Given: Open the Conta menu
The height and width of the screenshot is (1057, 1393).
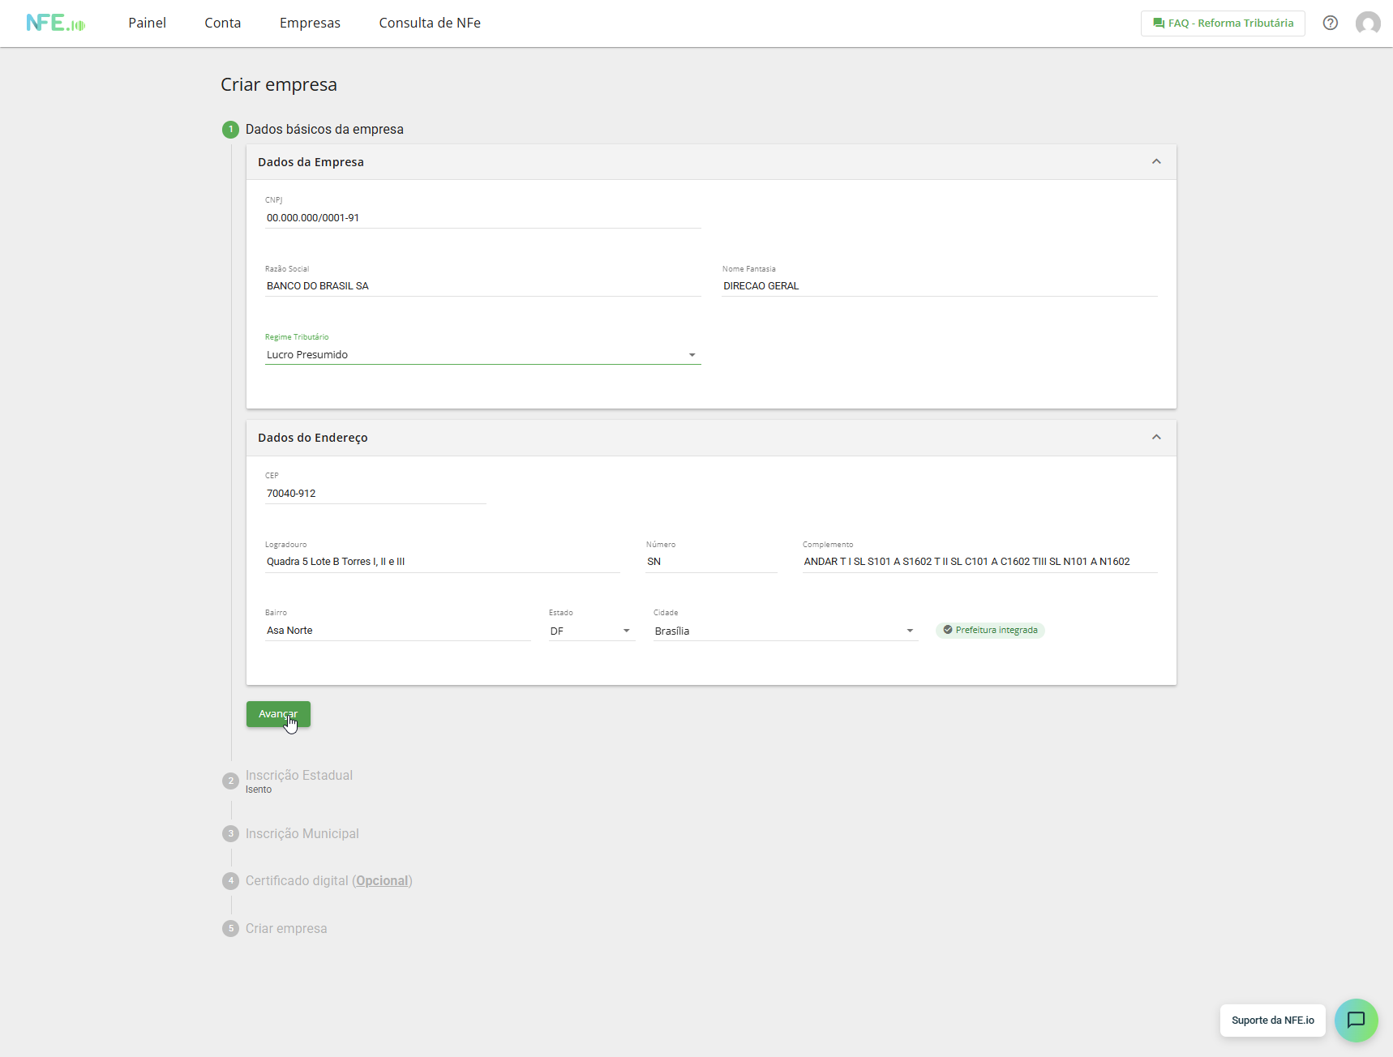Looking at the screenshot, I should point(223,23).
